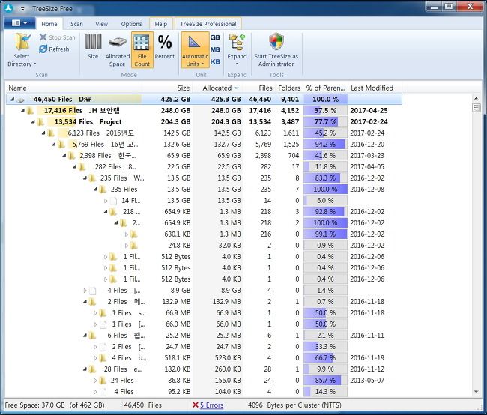487x415 pixels.
Task: Expand the 4 Files 8.9 GB row
Action: [85, 291]
